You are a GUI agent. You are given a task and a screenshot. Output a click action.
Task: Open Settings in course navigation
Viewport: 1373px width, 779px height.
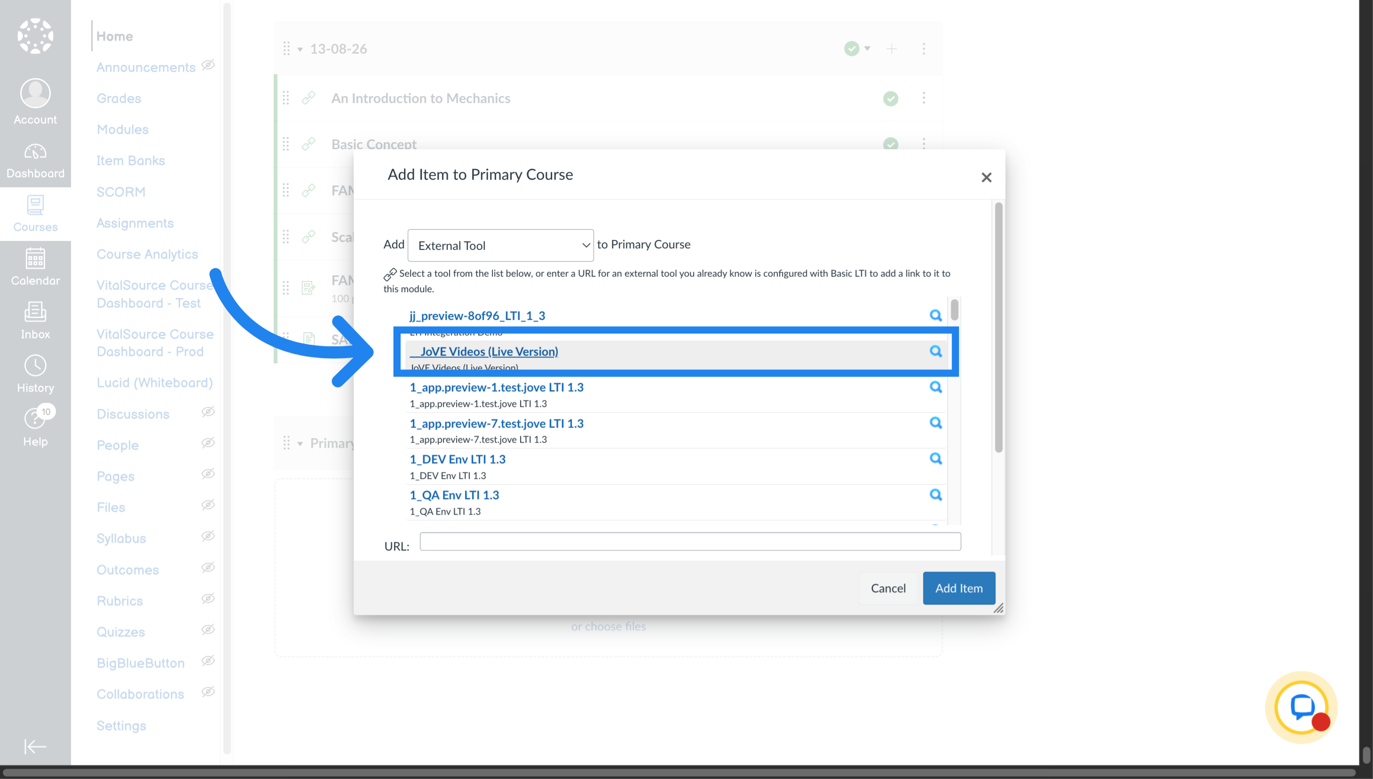(121, 725)
